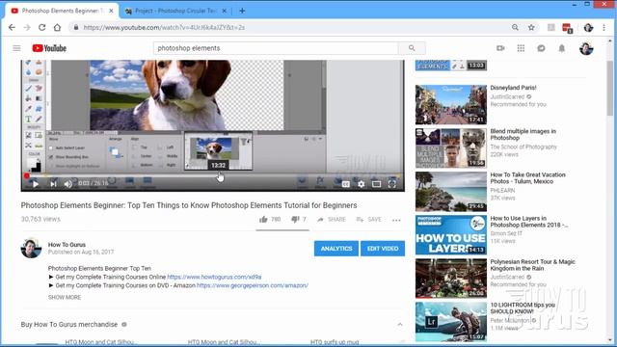Image resolution: width=617 pixels, height=347 pixels.
Task: Open PHLEARN channel name
Action: click(x=502, y=190)
